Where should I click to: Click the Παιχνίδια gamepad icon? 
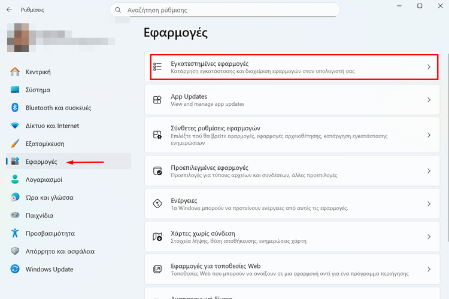(16, 215)
